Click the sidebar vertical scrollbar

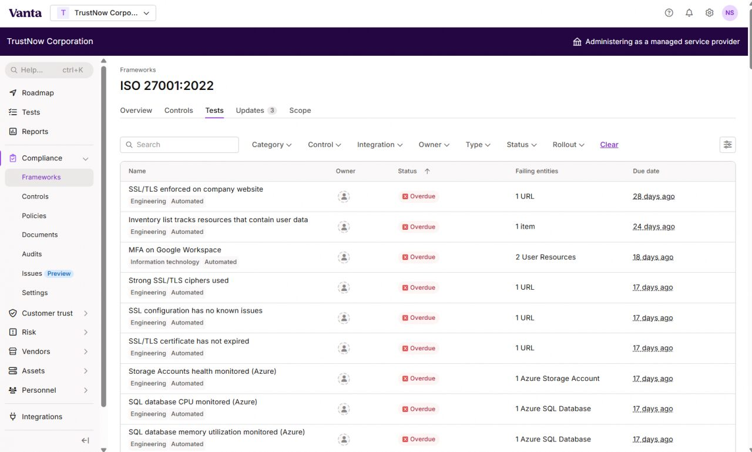104,235
